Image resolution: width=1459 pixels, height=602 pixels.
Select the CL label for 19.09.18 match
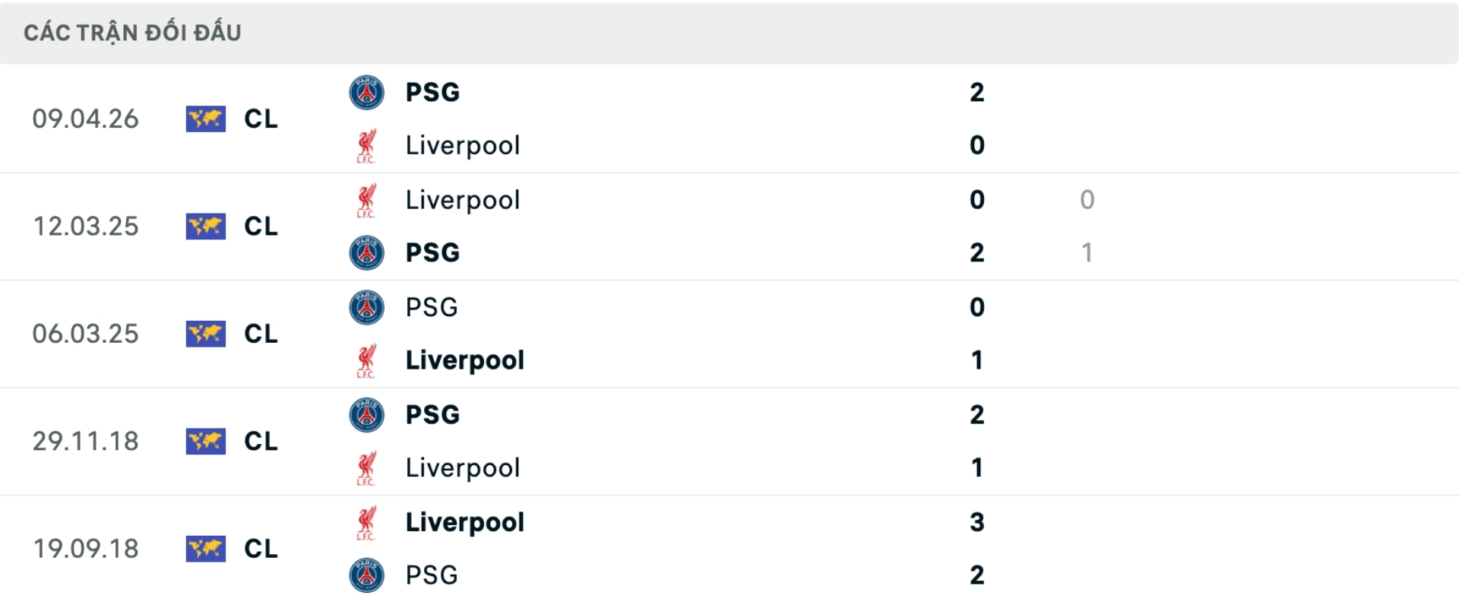point(261,549)
